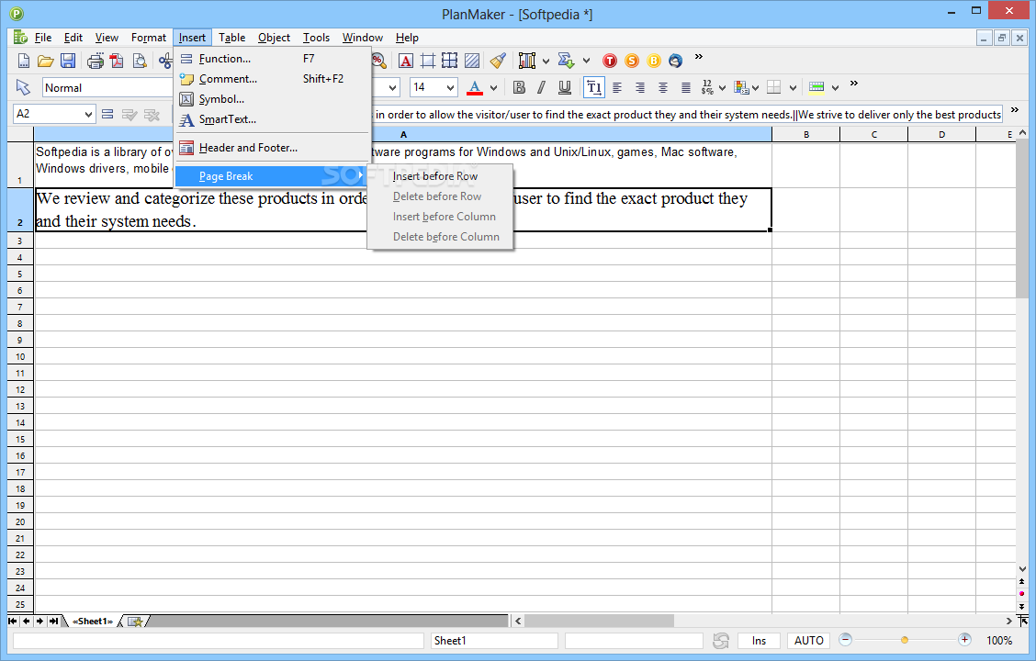
Task: Click the 100% zoom level text
Action: pyautogui.click(x=999, y=641)
